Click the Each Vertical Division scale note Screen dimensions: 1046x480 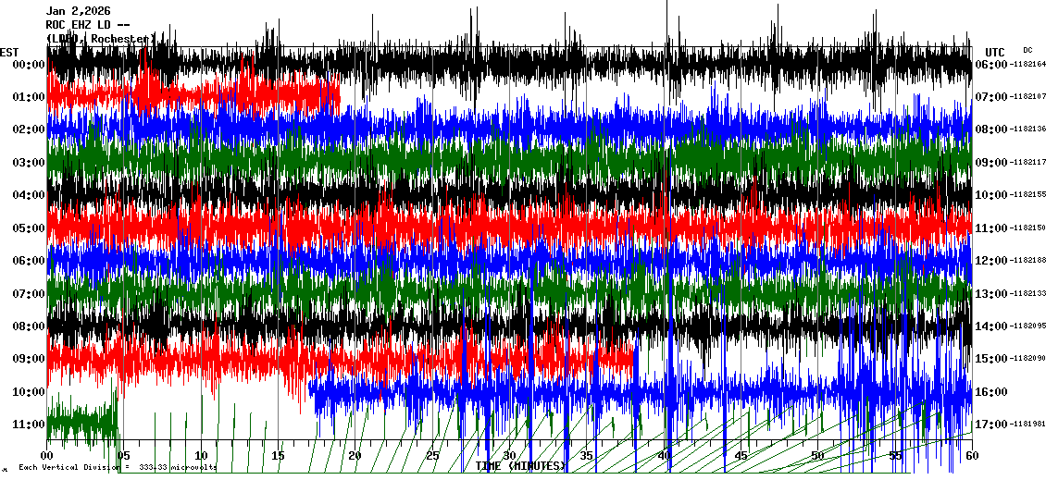pos(118,467)
